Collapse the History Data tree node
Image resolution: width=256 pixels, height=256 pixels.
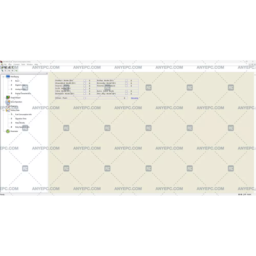pos(3,110)
